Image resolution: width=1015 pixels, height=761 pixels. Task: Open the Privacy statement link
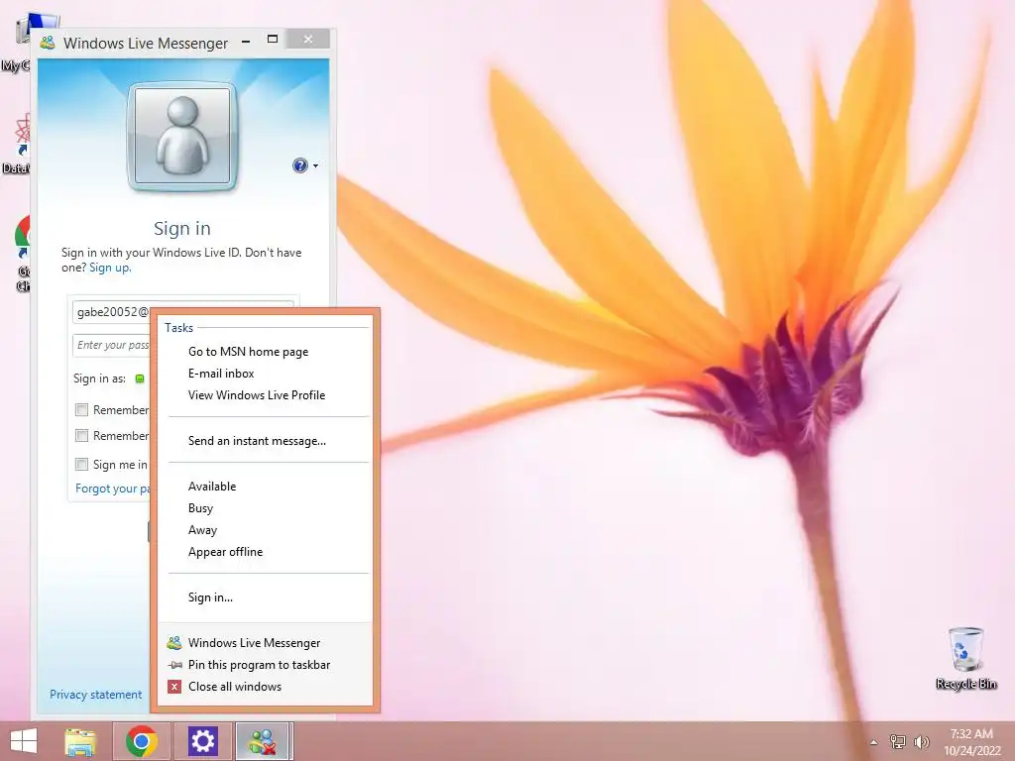tap(96, 695)
